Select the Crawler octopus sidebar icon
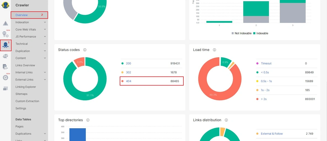This screenshot has width=327, height=141. coord(5,45)
